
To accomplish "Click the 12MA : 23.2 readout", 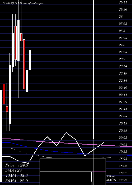I will point(16,176).
